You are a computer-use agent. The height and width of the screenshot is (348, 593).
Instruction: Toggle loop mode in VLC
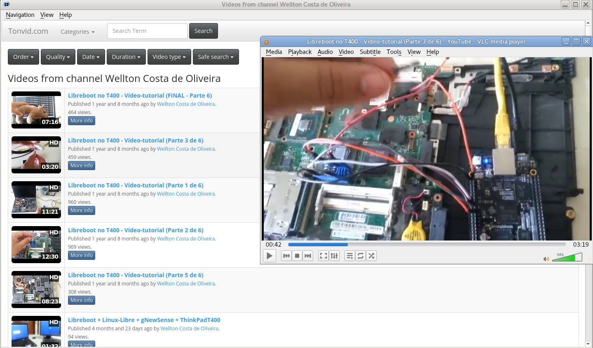point(361,256)
